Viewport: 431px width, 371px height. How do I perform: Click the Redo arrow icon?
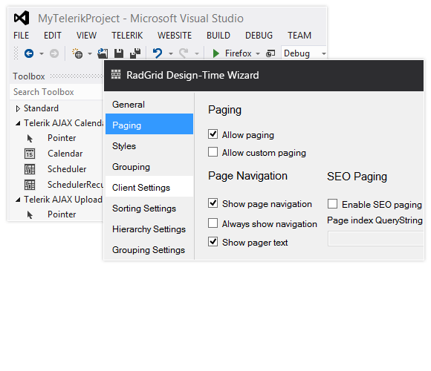click(184, 53)
